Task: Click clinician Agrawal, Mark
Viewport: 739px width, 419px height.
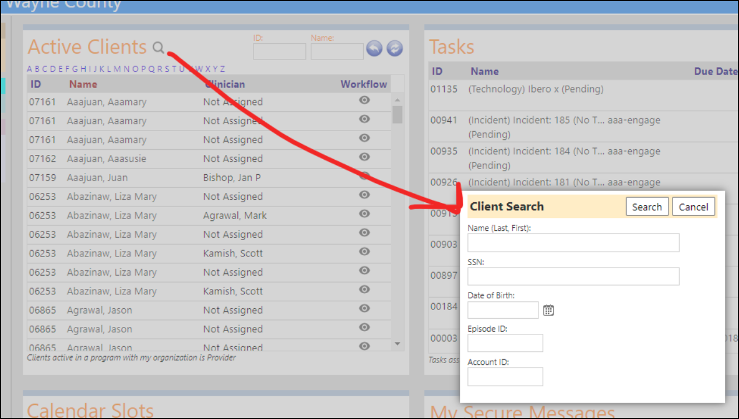Action: [x=235, y=216]
